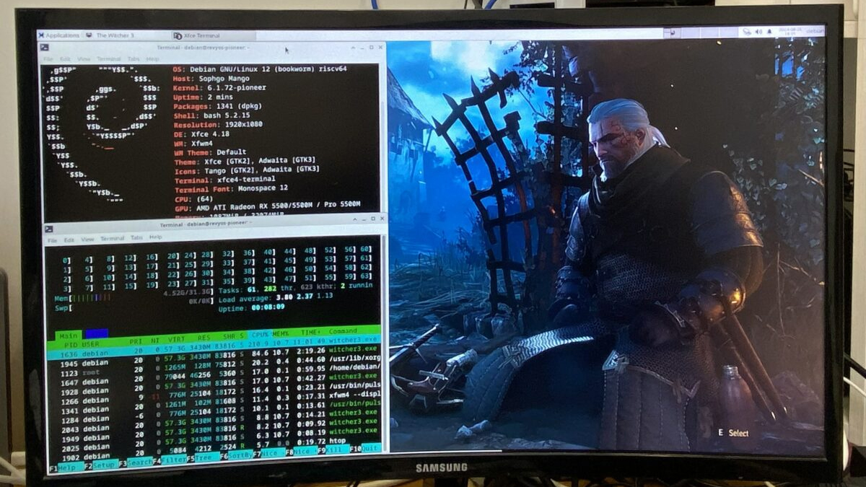Click the upper terminal window's title bar icon

click(45, 48)
